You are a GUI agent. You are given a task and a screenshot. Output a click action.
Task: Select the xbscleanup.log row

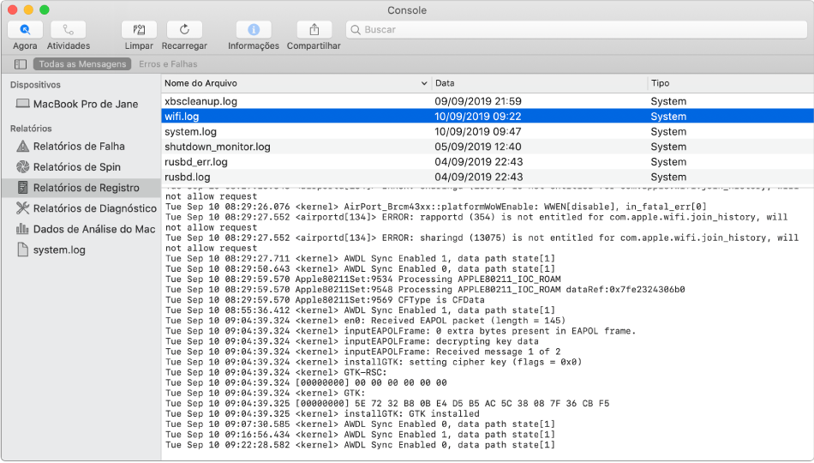pyautogui.click(x=487, y=101)
